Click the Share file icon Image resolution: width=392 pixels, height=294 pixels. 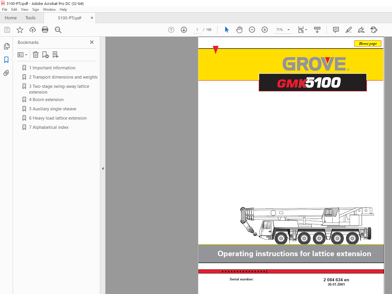[374, 30]
